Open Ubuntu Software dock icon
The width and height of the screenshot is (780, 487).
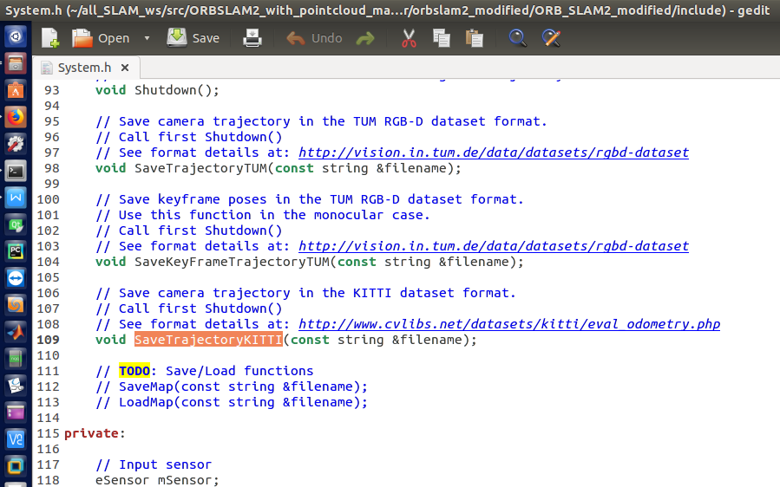click(x=16, y=90)
